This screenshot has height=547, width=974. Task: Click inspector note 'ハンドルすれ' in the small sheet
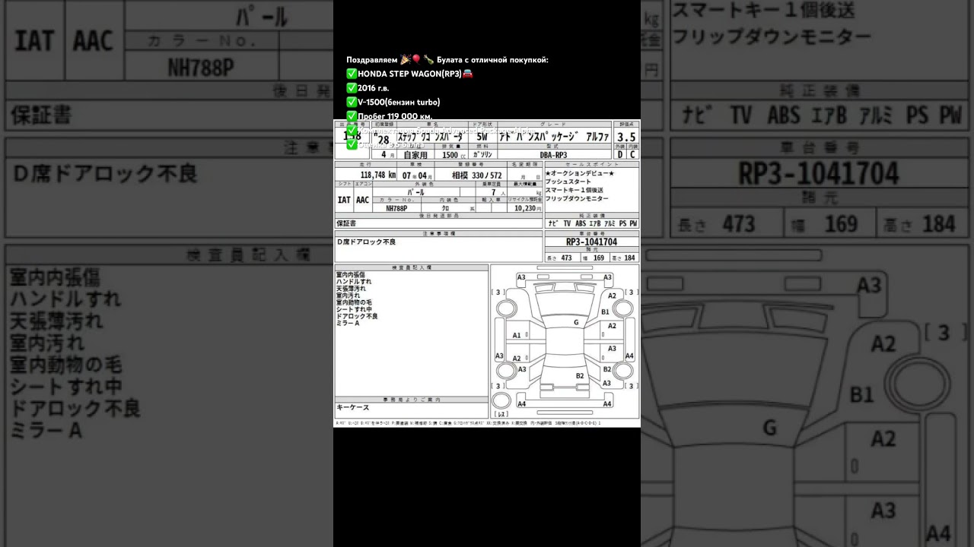click(x=354, y=282)
